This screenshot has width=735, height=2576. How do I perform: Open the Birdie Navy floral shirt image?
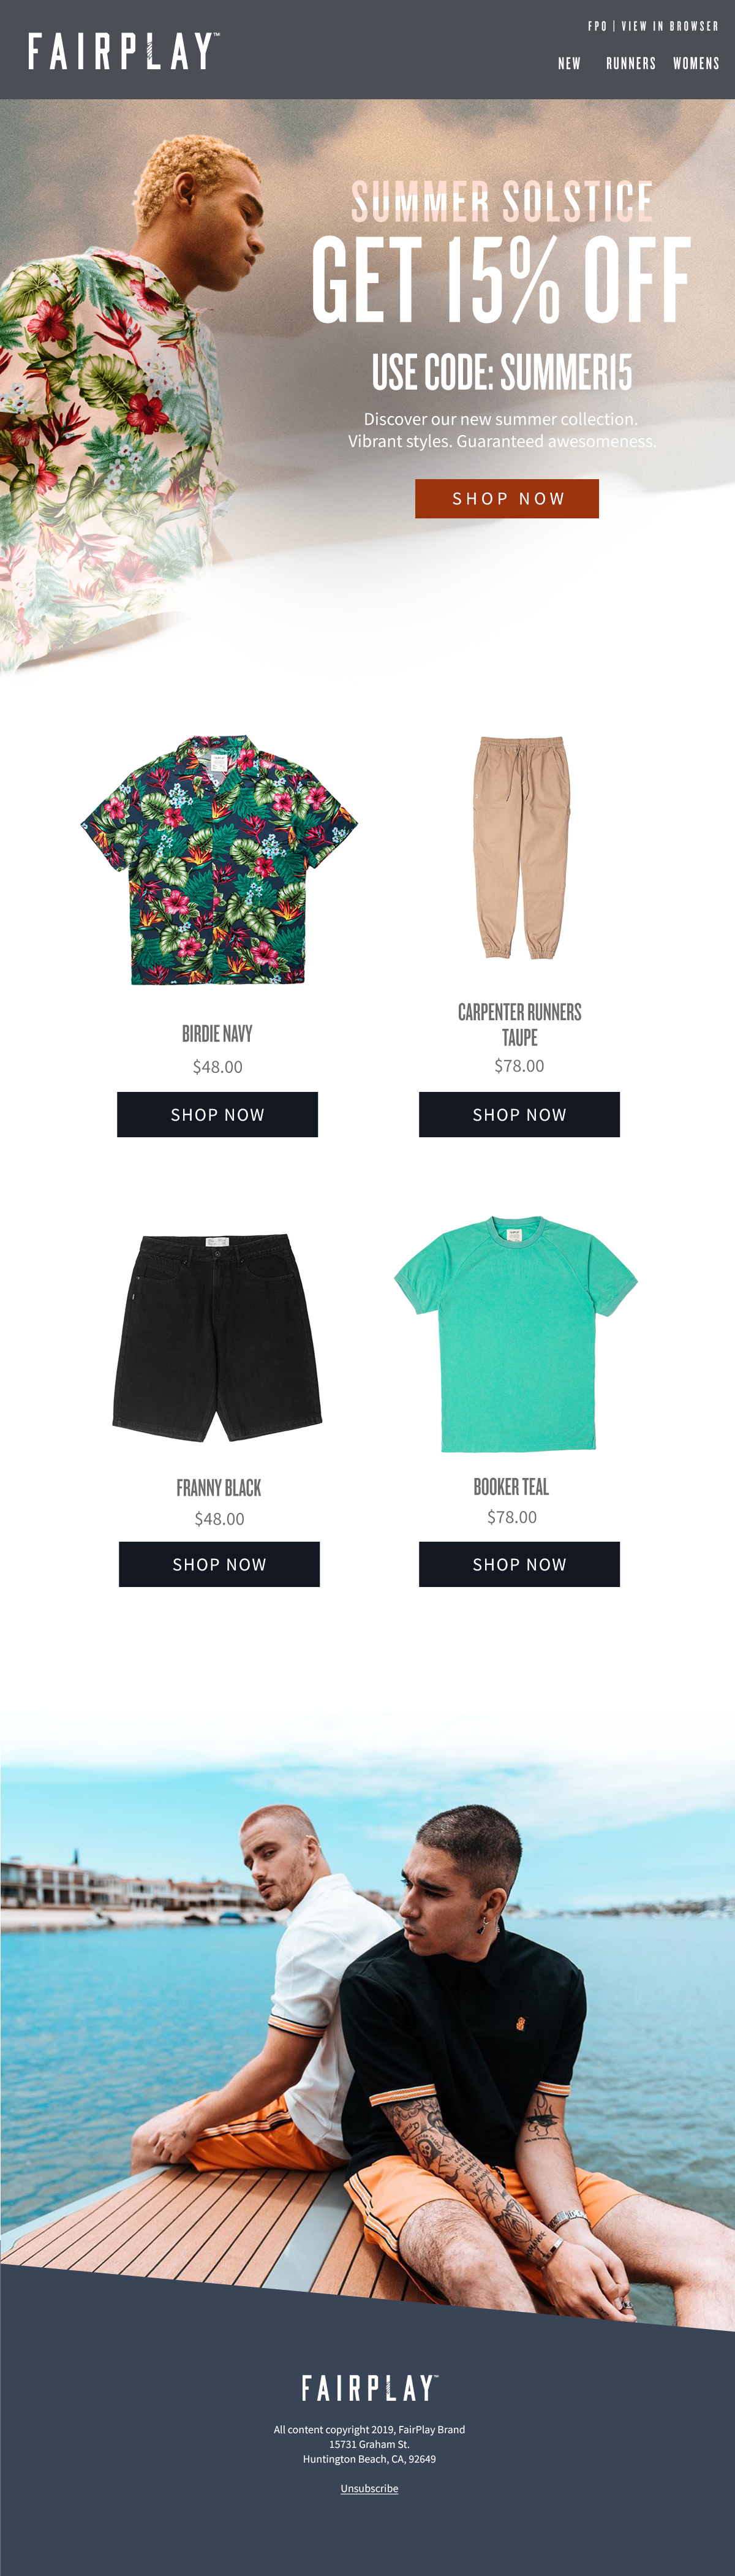pyautogui.click(x=218, y=860)
